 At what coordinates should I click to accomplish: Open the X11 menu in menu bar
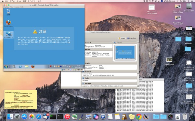pyautogui.click(x=7, y=1)
